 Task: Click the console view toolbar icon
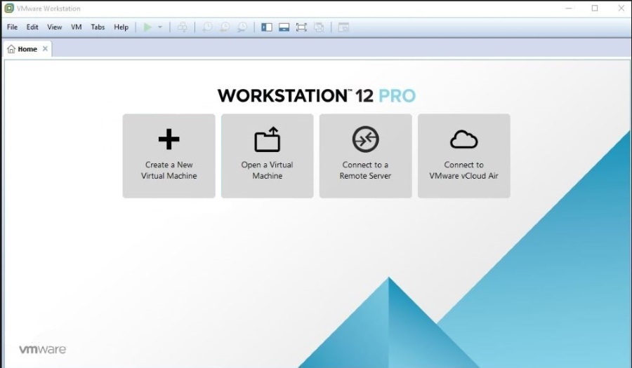[343, 27]
